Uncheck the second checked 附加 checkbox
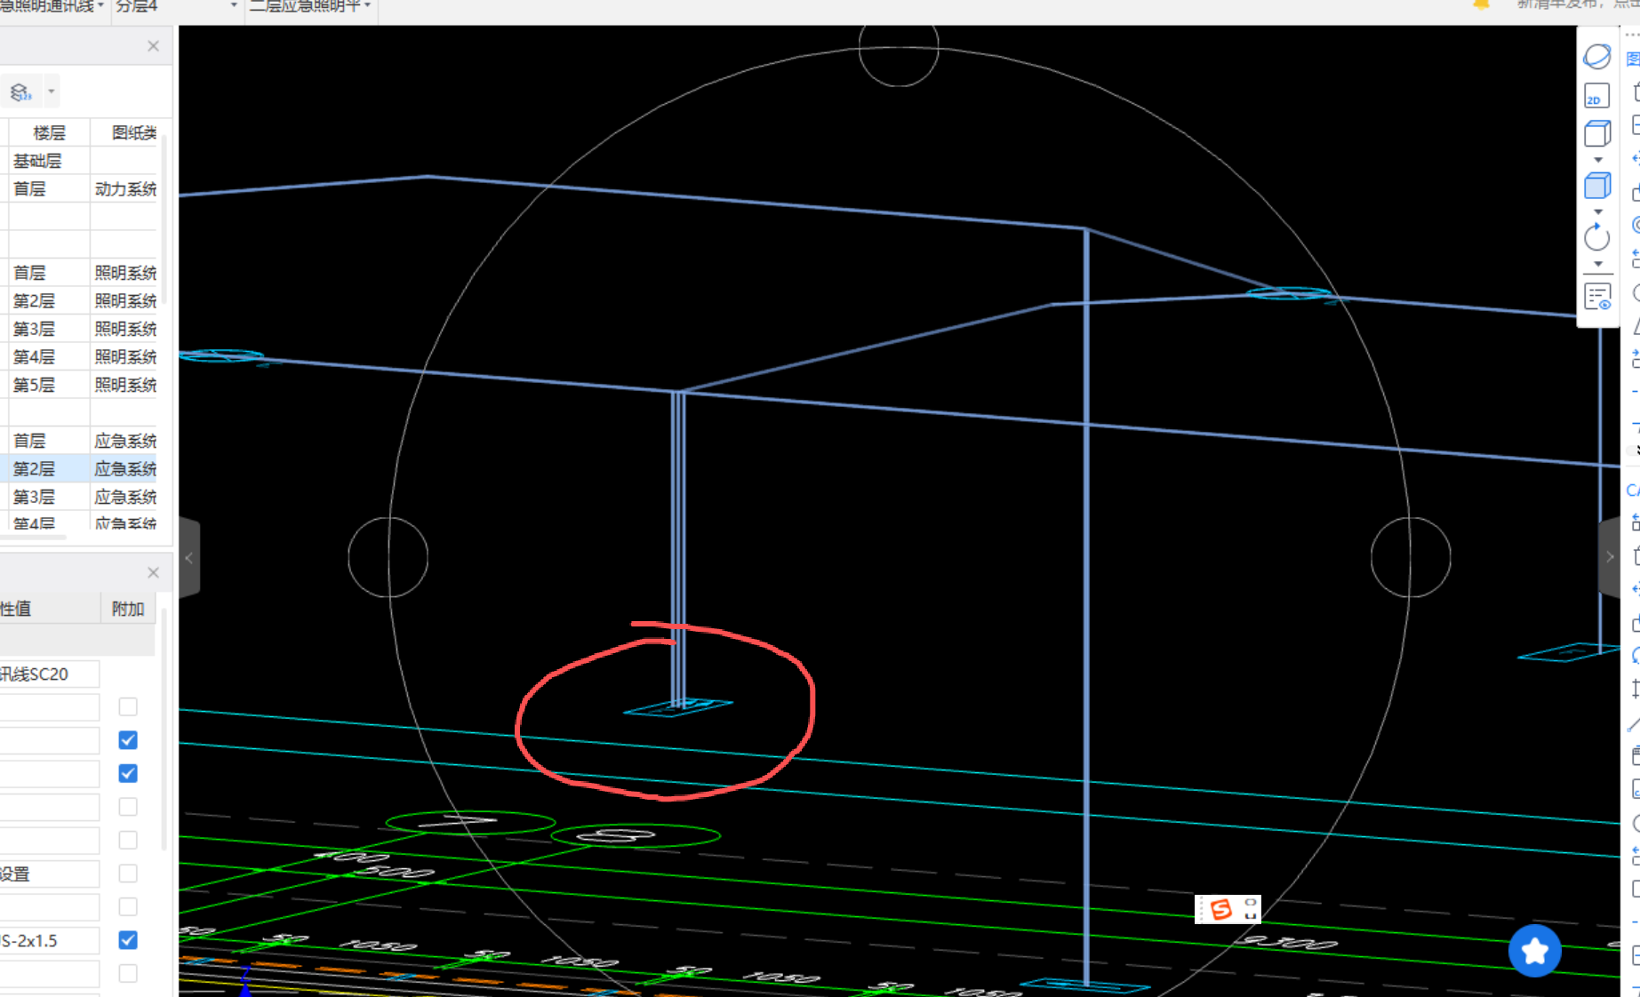 coord(128,773)
